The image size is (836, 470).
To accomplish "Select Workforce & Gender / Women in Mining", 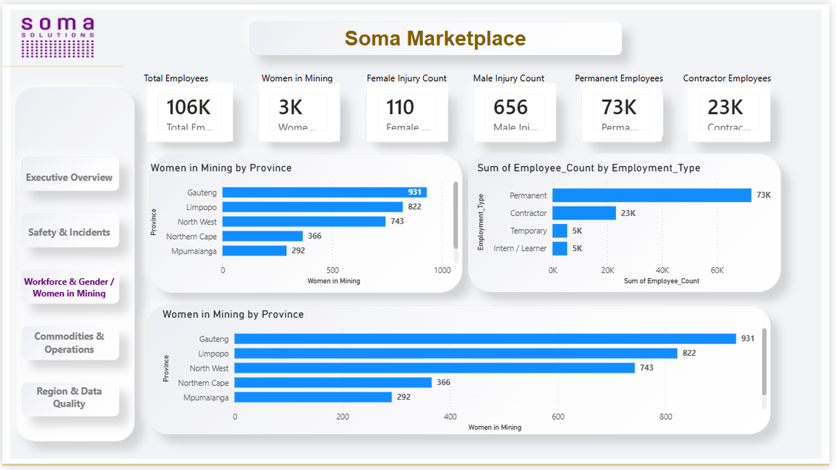I will pyautogui.click(x=70, y=287).
